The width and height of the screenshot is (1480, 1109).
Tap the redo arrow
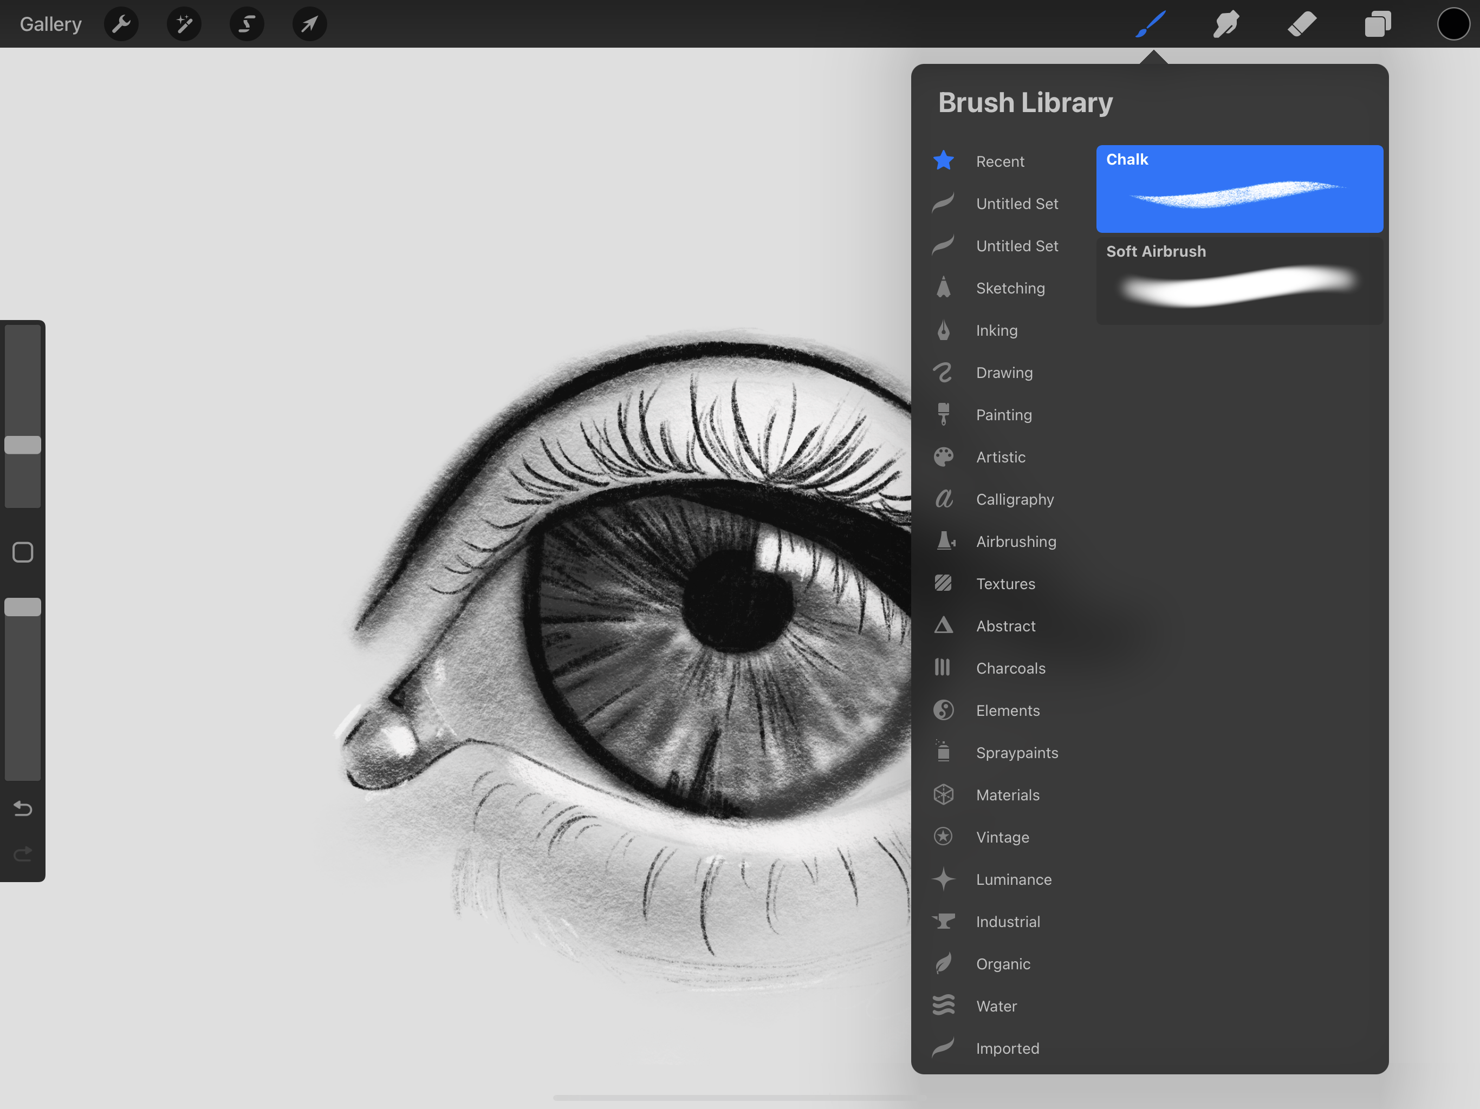(x=23, y=853)
